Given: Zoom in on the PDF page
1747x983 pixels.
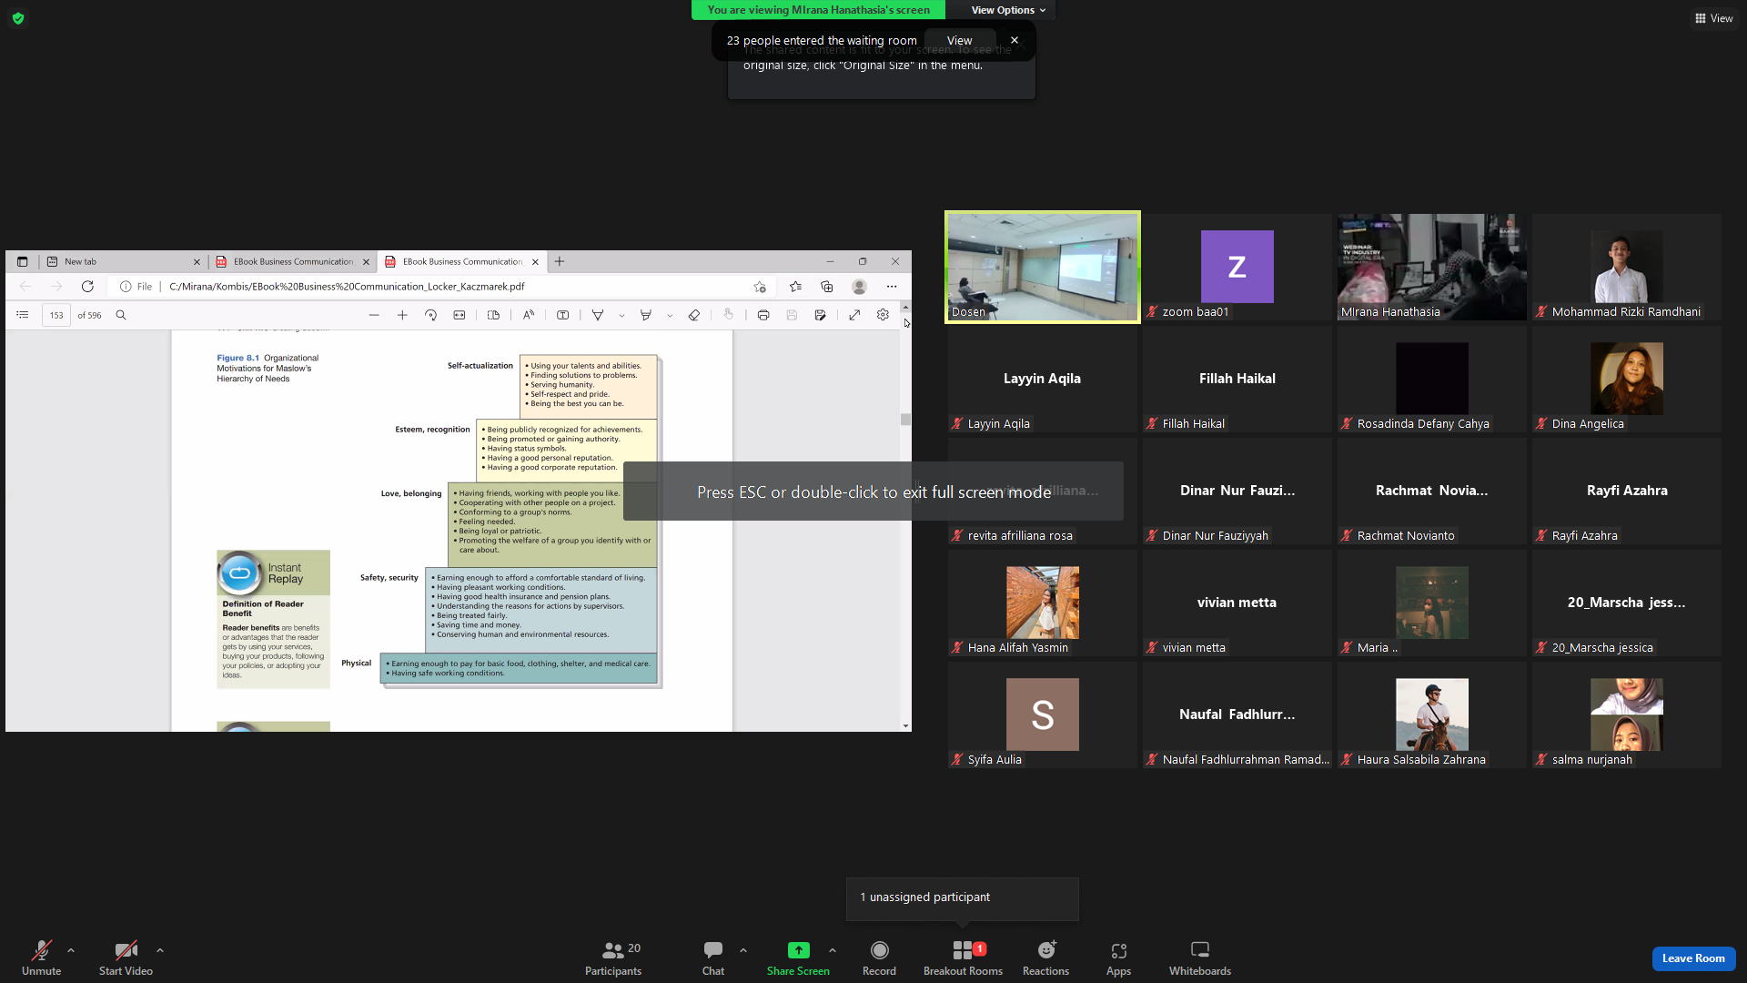Looking at the screenshot, I should [x=402, y=315].
